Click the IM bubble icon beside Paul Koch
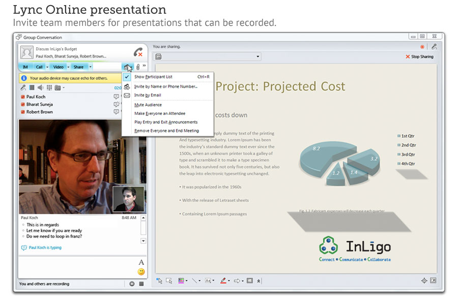This screenshot has width=458, height=305. point(116,97)
